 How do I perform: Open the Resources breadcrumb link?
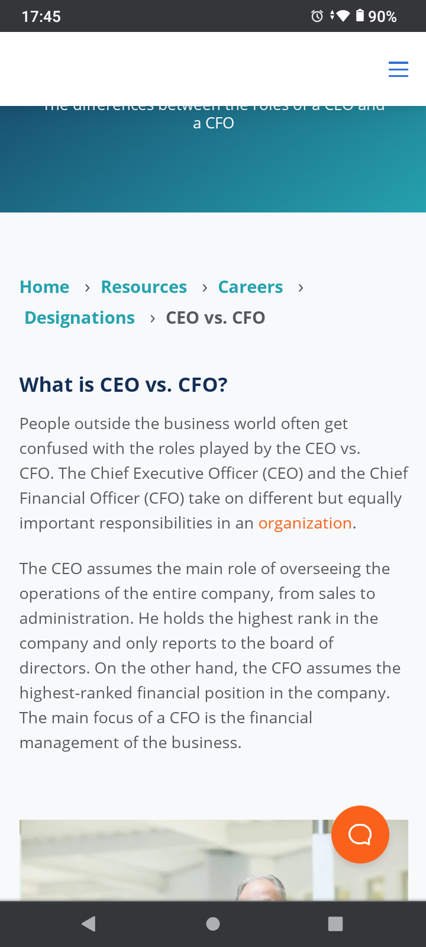[x=144, y=287]
